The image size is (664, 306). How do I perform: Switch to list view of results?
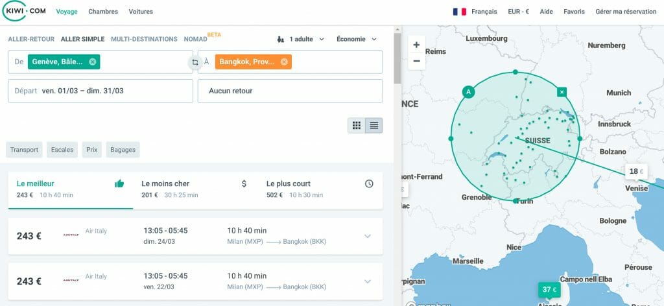point(374,125)
